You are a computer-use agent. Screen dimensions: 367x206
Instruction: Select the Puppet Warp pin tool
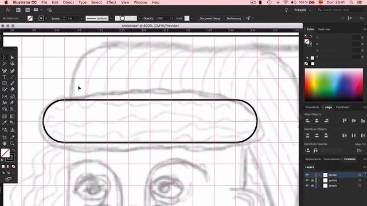[x=12, y=103]
